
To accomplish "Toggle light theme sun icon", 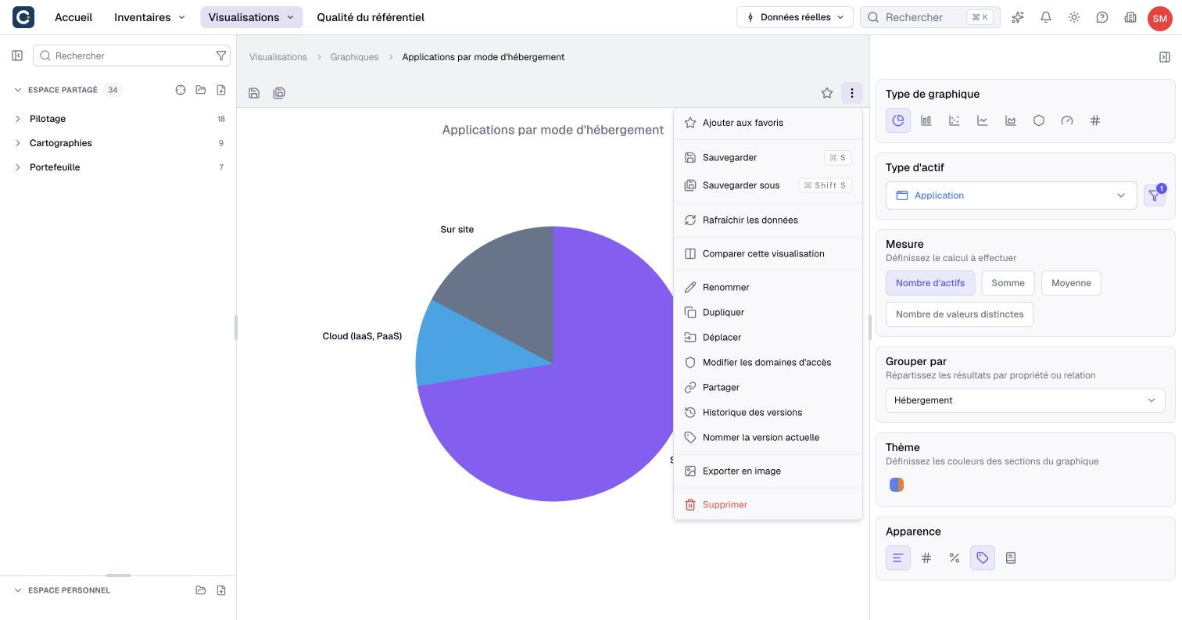I will pos(1074,17).
